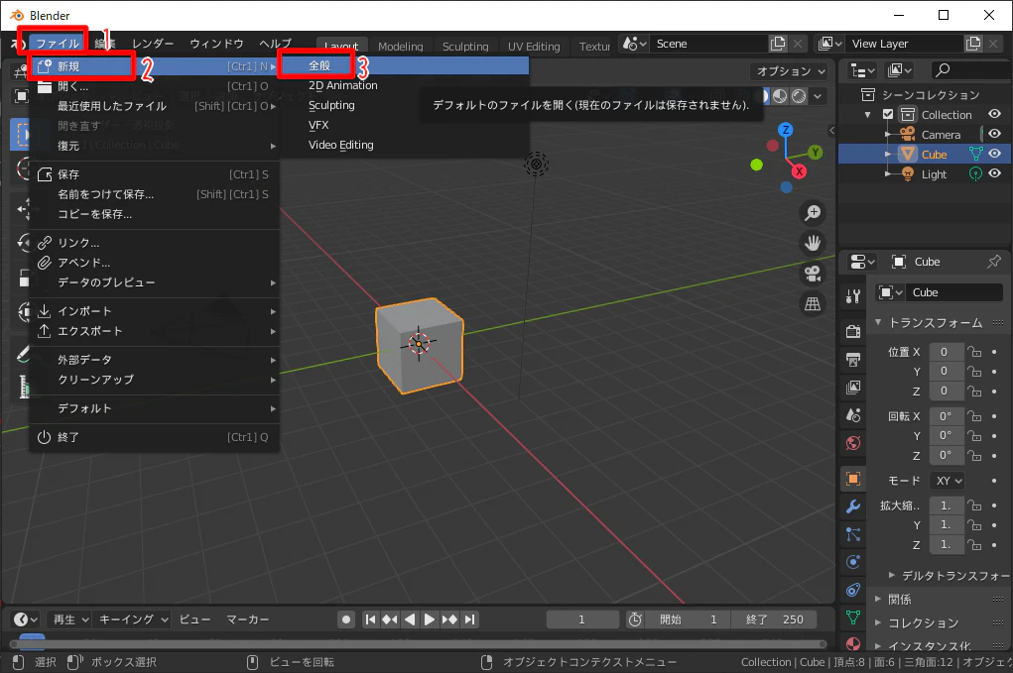
Task: Hide the Light using its eye icon
Action: [x=995, y=173]
